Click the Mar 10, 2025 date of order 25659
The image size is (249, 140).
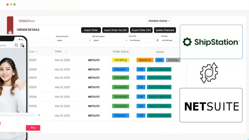tap(62, 69)
